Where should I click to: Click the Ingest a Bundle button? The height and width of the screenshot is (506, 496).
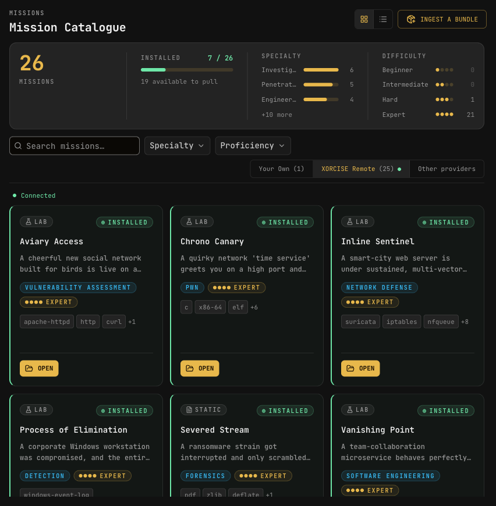(442, 19)
